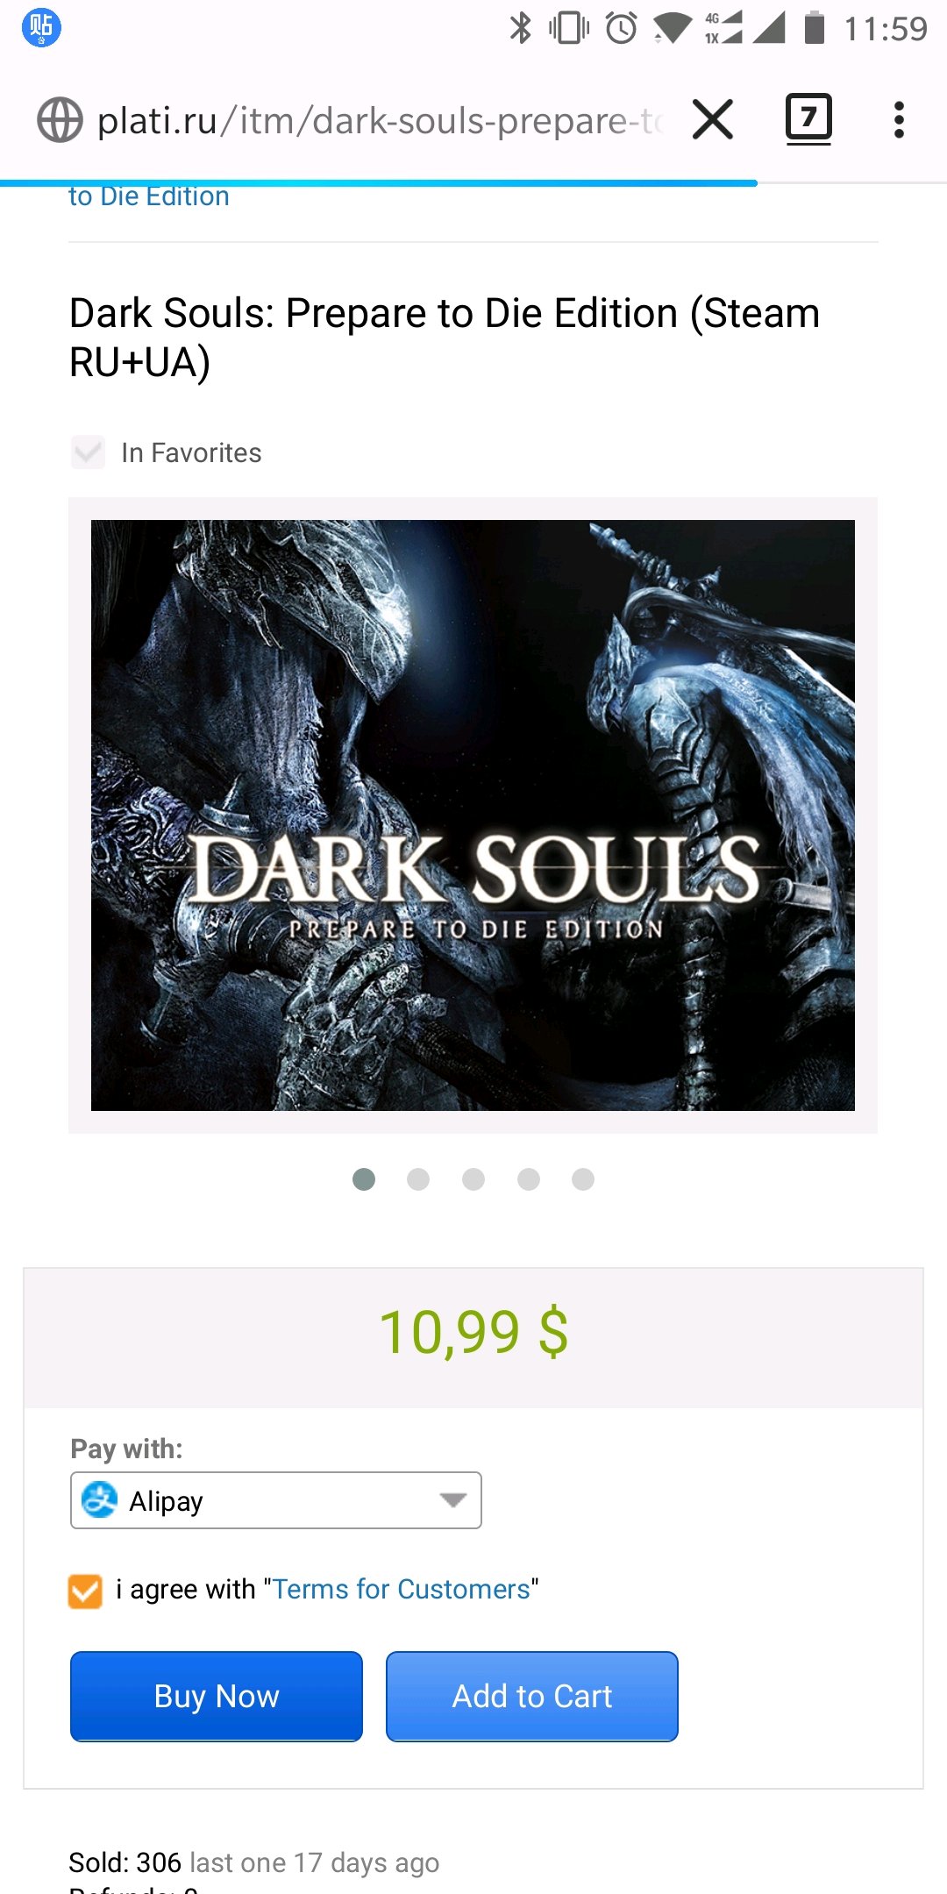
Task: Tap the blue notification app icon in status bar
Action: click(41, 28)
